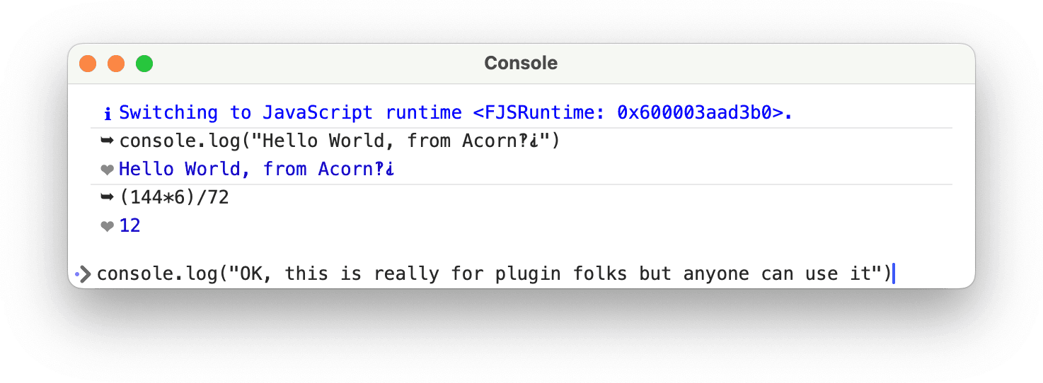Click the prompt chevron icon at input line
Viewport: 1043px width, 383px height.
[x=86, y=273]
